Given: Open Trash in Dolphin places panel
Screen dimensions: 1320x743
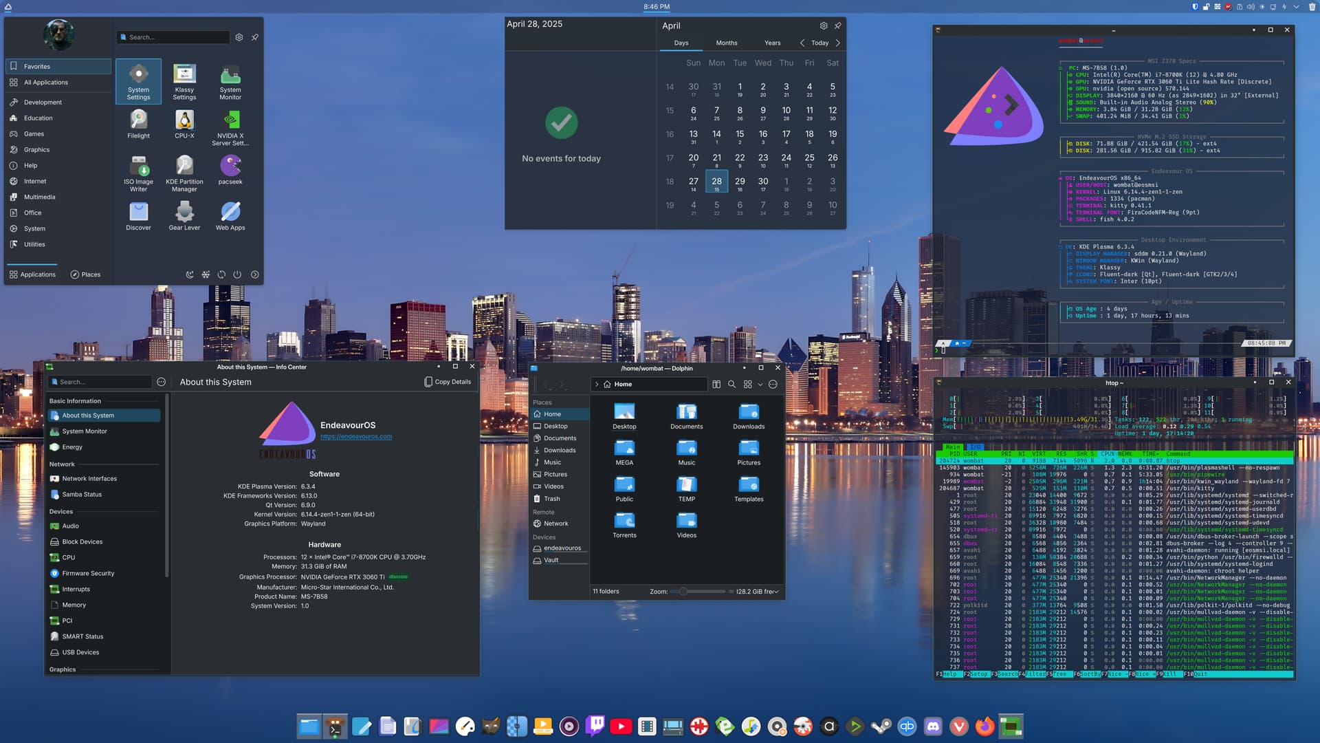Looking at the screenshot, I should (x=560, y=499).
